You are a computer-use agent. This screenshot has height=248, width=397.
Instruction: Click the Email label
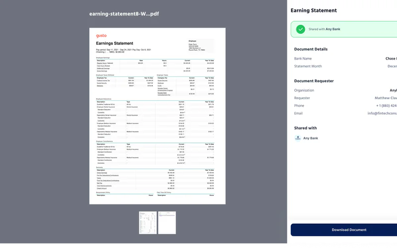point(298,113)
